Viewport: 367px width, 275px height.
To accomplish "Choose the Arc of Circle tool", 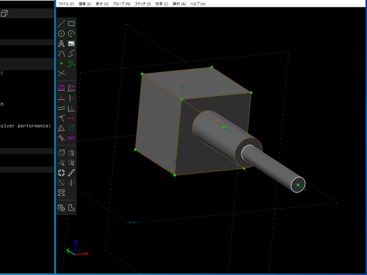I will click(x=71, y=34).
